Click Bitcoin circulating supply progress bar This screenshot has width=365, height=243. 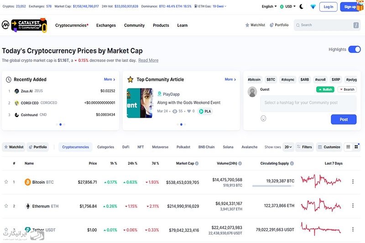[x=273, y=186]
